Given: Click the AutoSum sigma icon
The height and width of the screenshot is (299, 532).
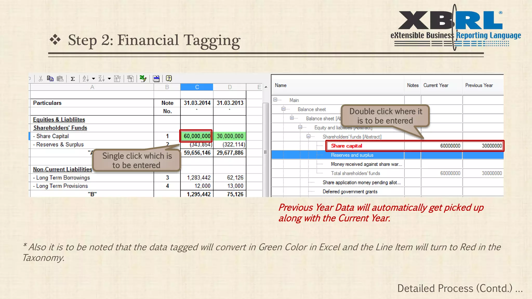Looking at the screenshot, I should point(73,79).
